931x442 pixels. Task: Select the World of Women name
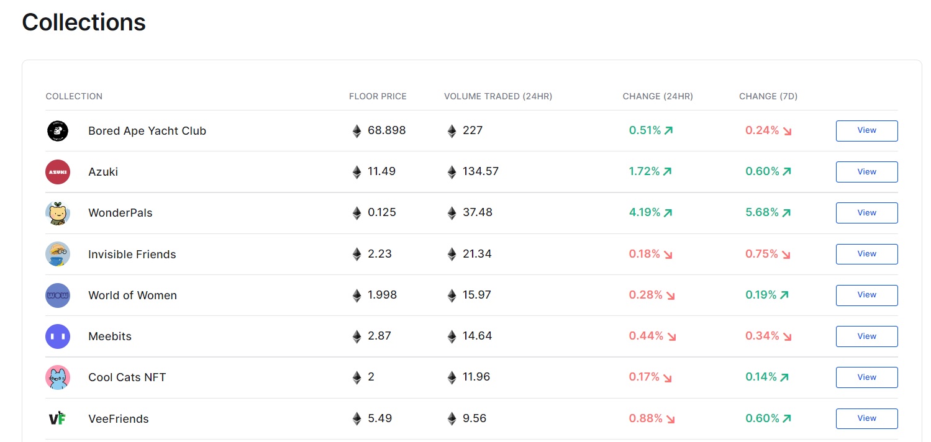(x=133, y=295)
